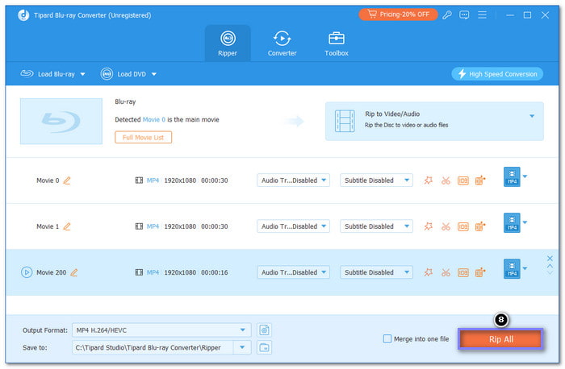Remove Movie 200 with the X icon
565x369 pixels.
tap(550, 258)
